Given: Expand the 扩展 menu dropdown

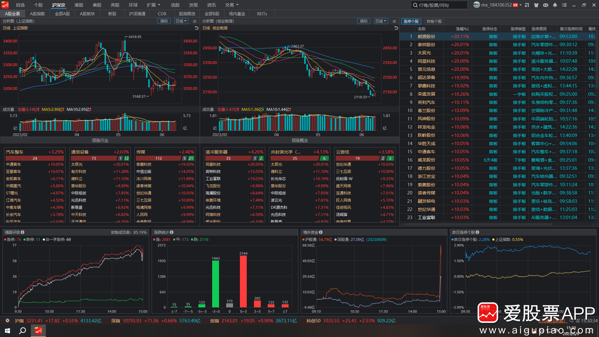Looking at the screenshot, I should pos(153,5).
